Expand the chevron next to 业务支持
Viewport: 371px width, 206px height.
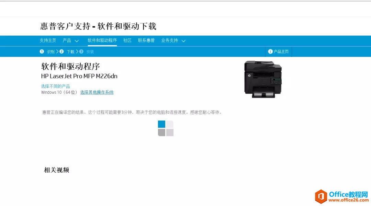(x=183, y=41)
